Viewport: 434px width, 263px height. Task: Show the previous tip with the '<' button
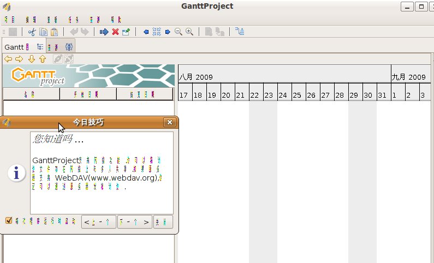[x=99, y=222]
